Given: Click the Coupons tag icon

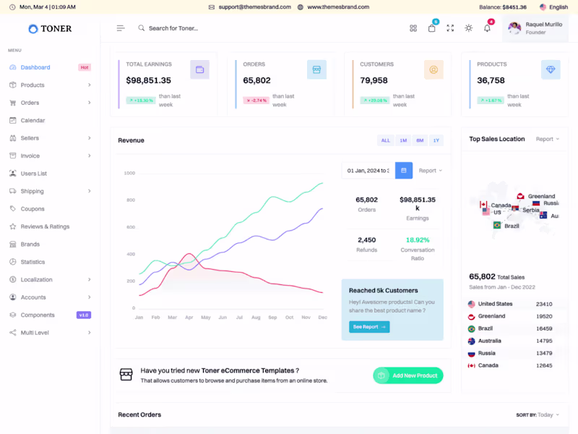Looking at the screenshot, I should (x=13, y=209).
